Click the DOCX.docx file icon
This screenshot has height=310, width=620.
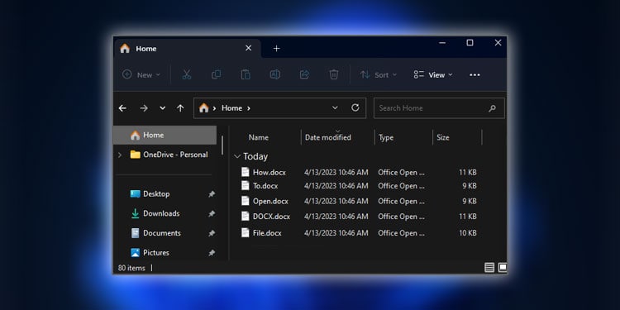tap(246, 217)
